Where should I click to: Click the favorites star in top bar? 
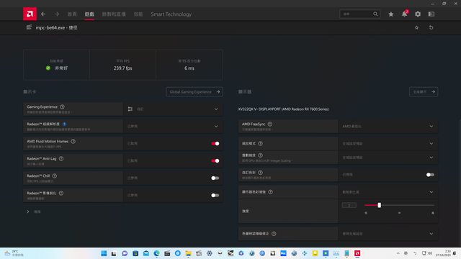[x=390, y=14]
